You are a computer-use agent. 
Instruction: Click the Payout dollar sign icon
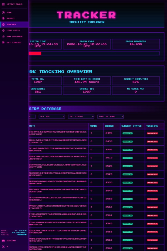pos(3,18)
